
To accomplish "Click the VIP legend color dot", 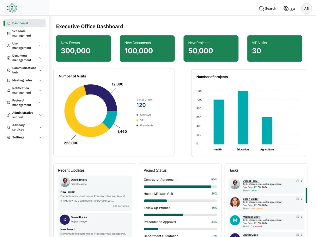I will (137, 120).
